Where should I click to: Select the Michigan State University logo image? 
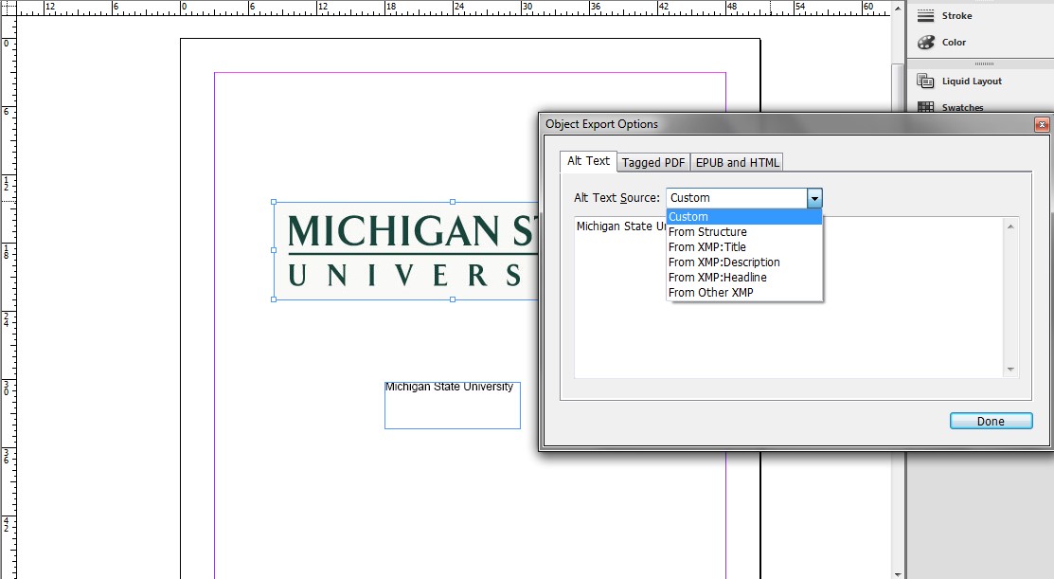click(406, 250)
